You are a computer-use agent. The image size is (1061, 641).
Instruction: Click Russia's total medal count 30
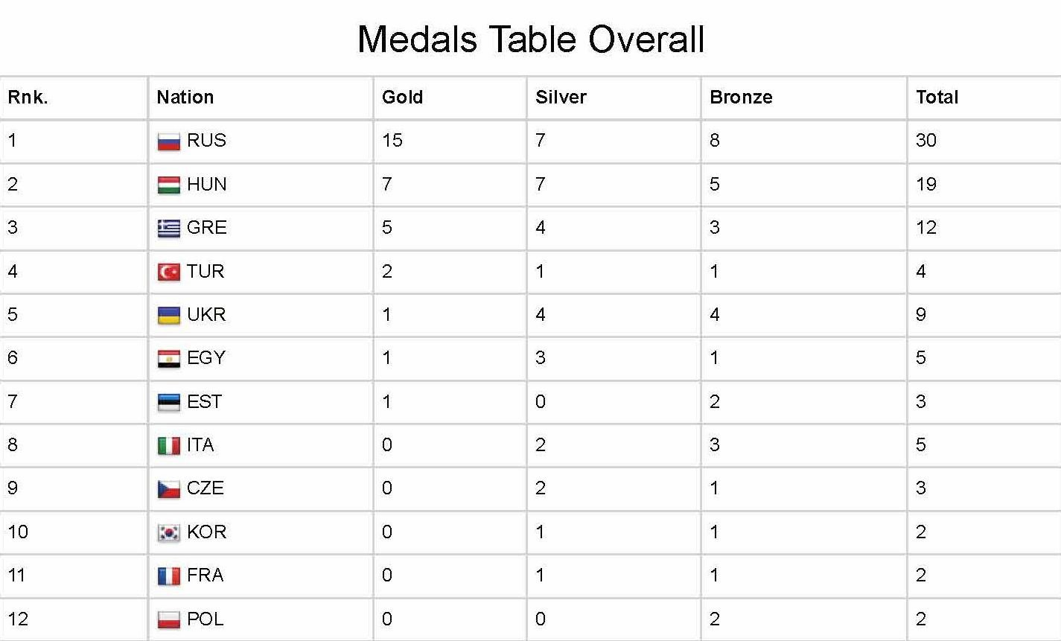click(925, 141)
